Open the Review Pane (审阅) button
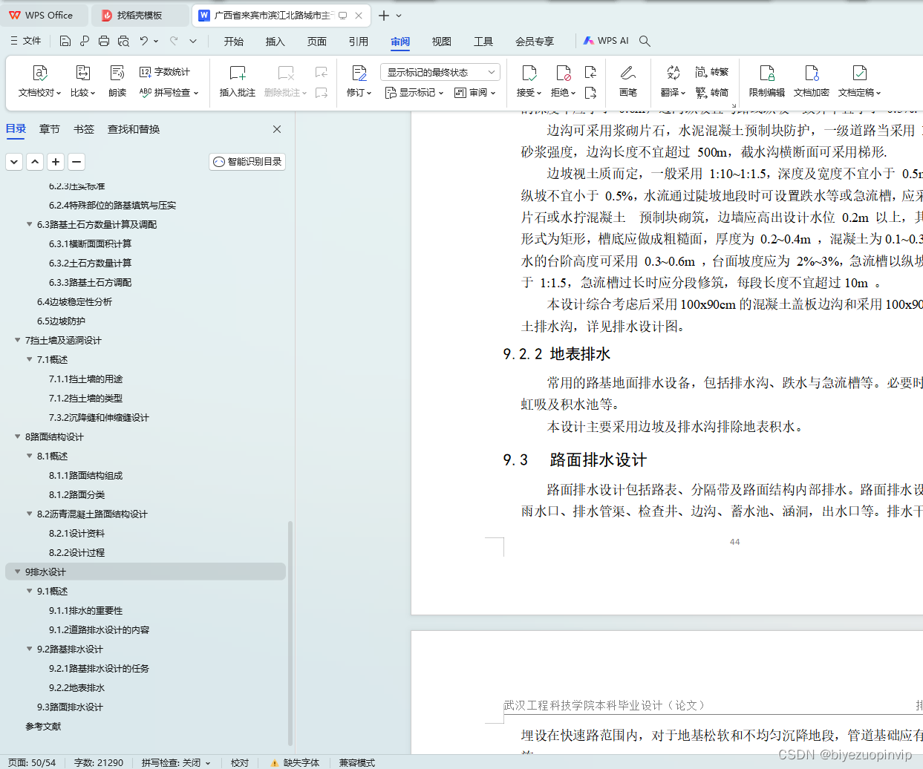923x769 pixels. coord(474,93)
